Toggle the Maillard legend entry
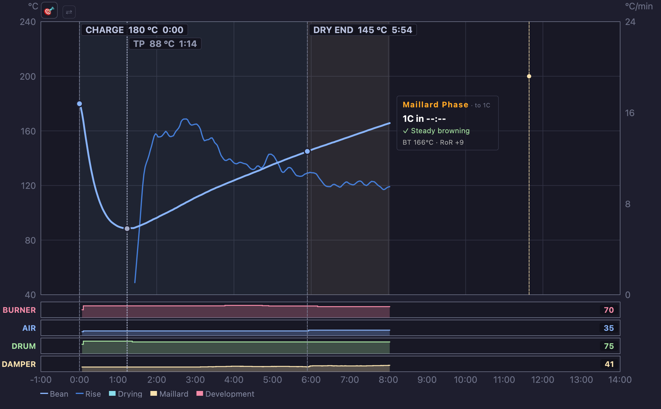This screenshot has height=409, width=661. pyautogui.click(x=169, y=394)
